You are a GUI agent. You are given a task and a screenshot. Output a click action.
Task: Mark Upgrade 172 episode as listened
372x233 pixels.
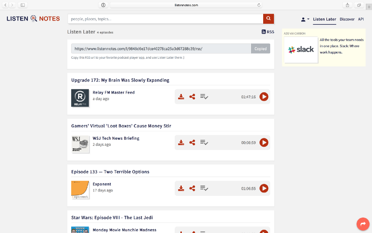pyautogui.click(x=204, y=96)
